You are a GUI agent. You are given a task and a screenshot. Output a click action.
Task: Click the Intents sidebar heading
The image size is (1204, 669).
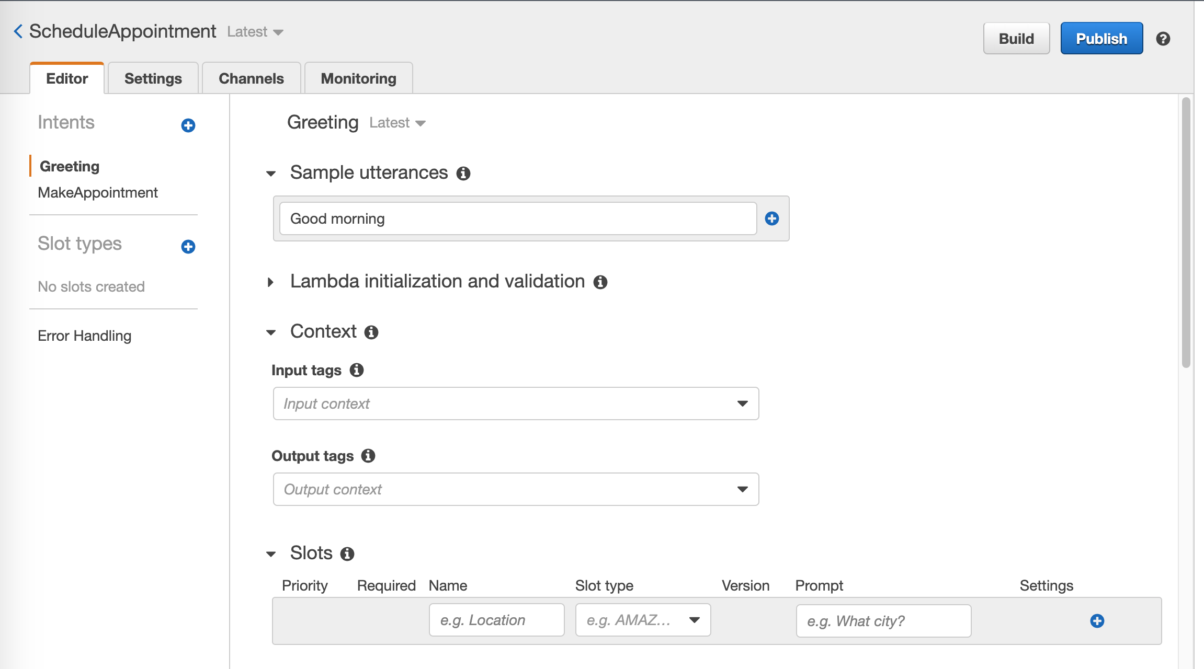66,122
